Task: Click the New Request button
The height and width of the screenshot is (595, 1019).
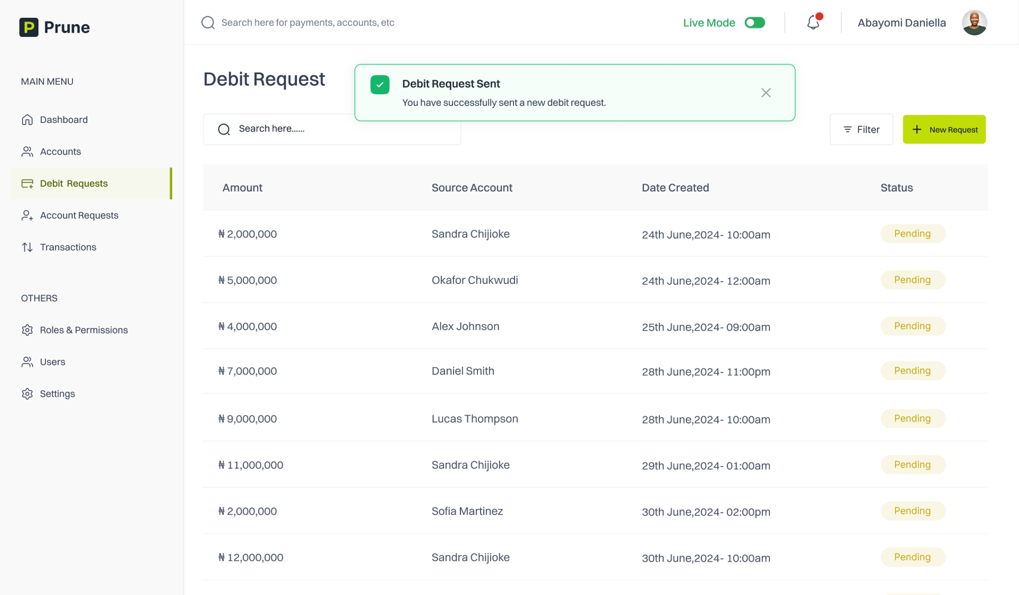Action: (x=944, y=130)
